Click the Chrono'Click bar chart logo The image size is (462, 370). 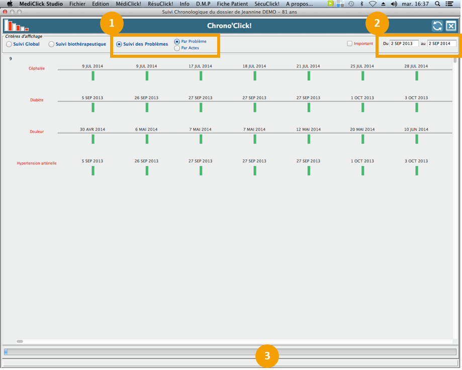tap(16, 26)
